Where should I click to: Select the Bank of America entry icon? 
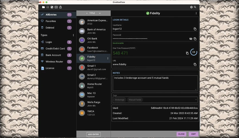coord(82,31)
